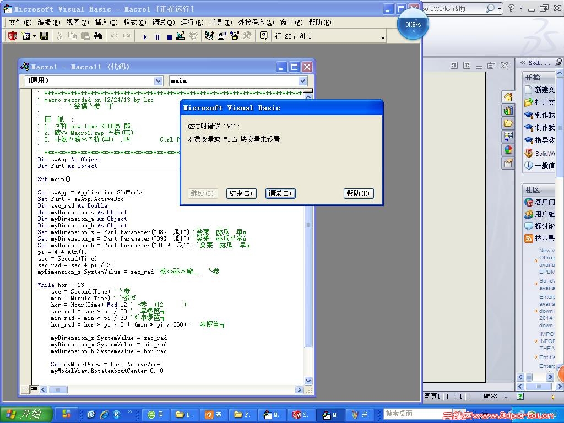Run macro with play icon
This screenshot has height=423, width=564.
click(145, 37)
